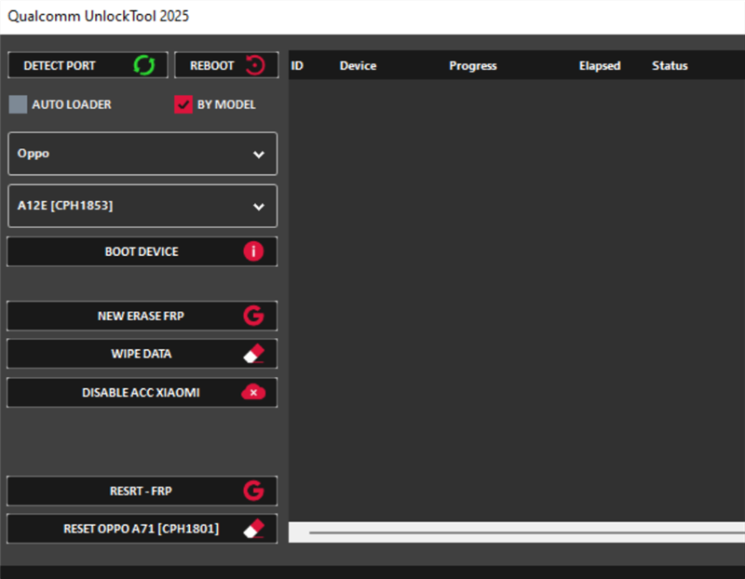745x579 pixels.
Task: Click the eraser icon on Reset Oppo A71
Action: [x=253, y=529]
